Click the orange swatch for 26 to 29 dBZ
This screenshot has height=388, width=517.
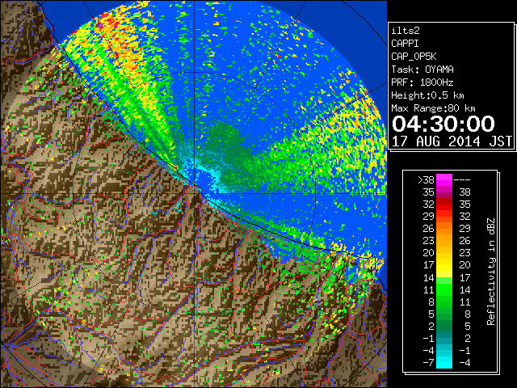click(x=444, y=229)
